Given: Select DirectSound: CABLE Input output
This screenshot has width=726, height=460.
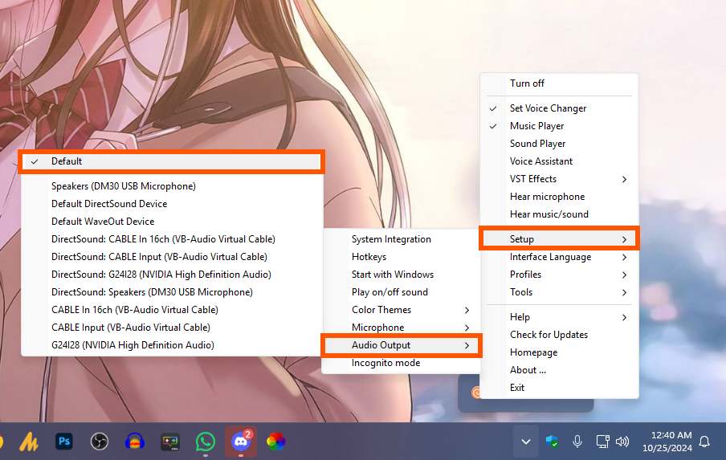Looking at the screenshot, I should click(171, 257).
